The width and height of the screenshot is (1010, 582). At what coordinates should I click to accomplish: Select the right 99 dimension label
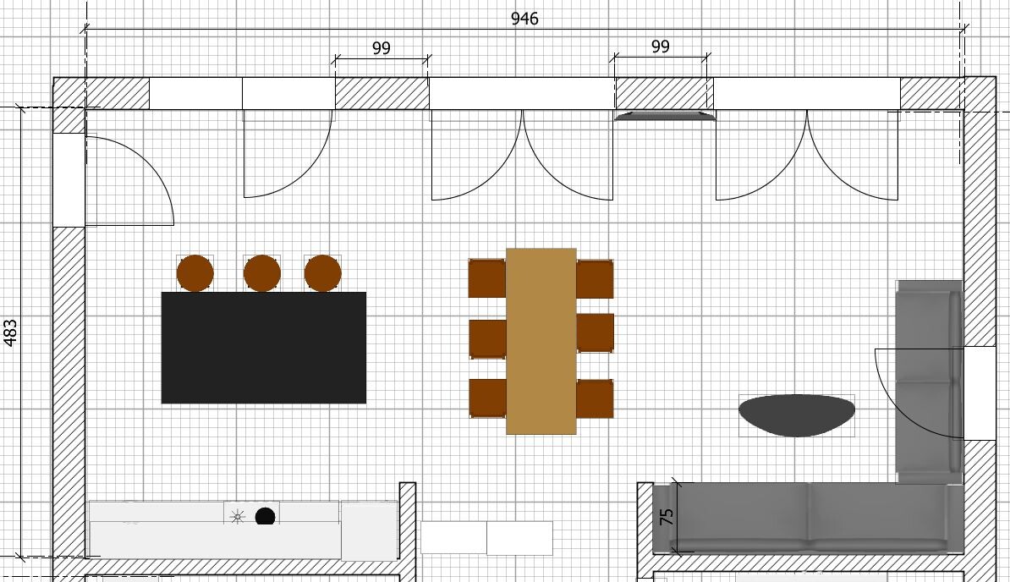(x=661, y=47)
